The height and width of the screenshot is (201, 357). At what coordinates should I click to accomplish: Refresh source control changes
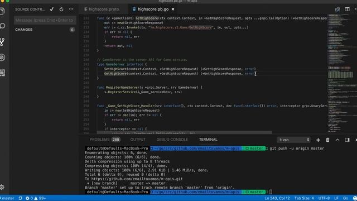pyautogui.click(x=61, y=9)
